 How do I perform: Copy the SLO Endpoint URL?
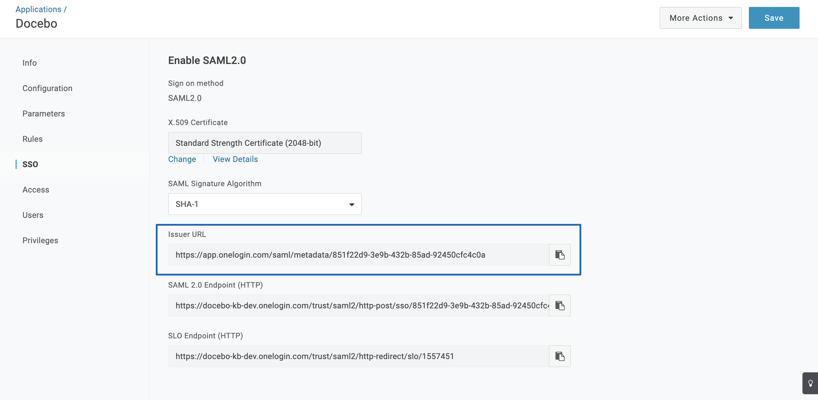pos(560,356)
